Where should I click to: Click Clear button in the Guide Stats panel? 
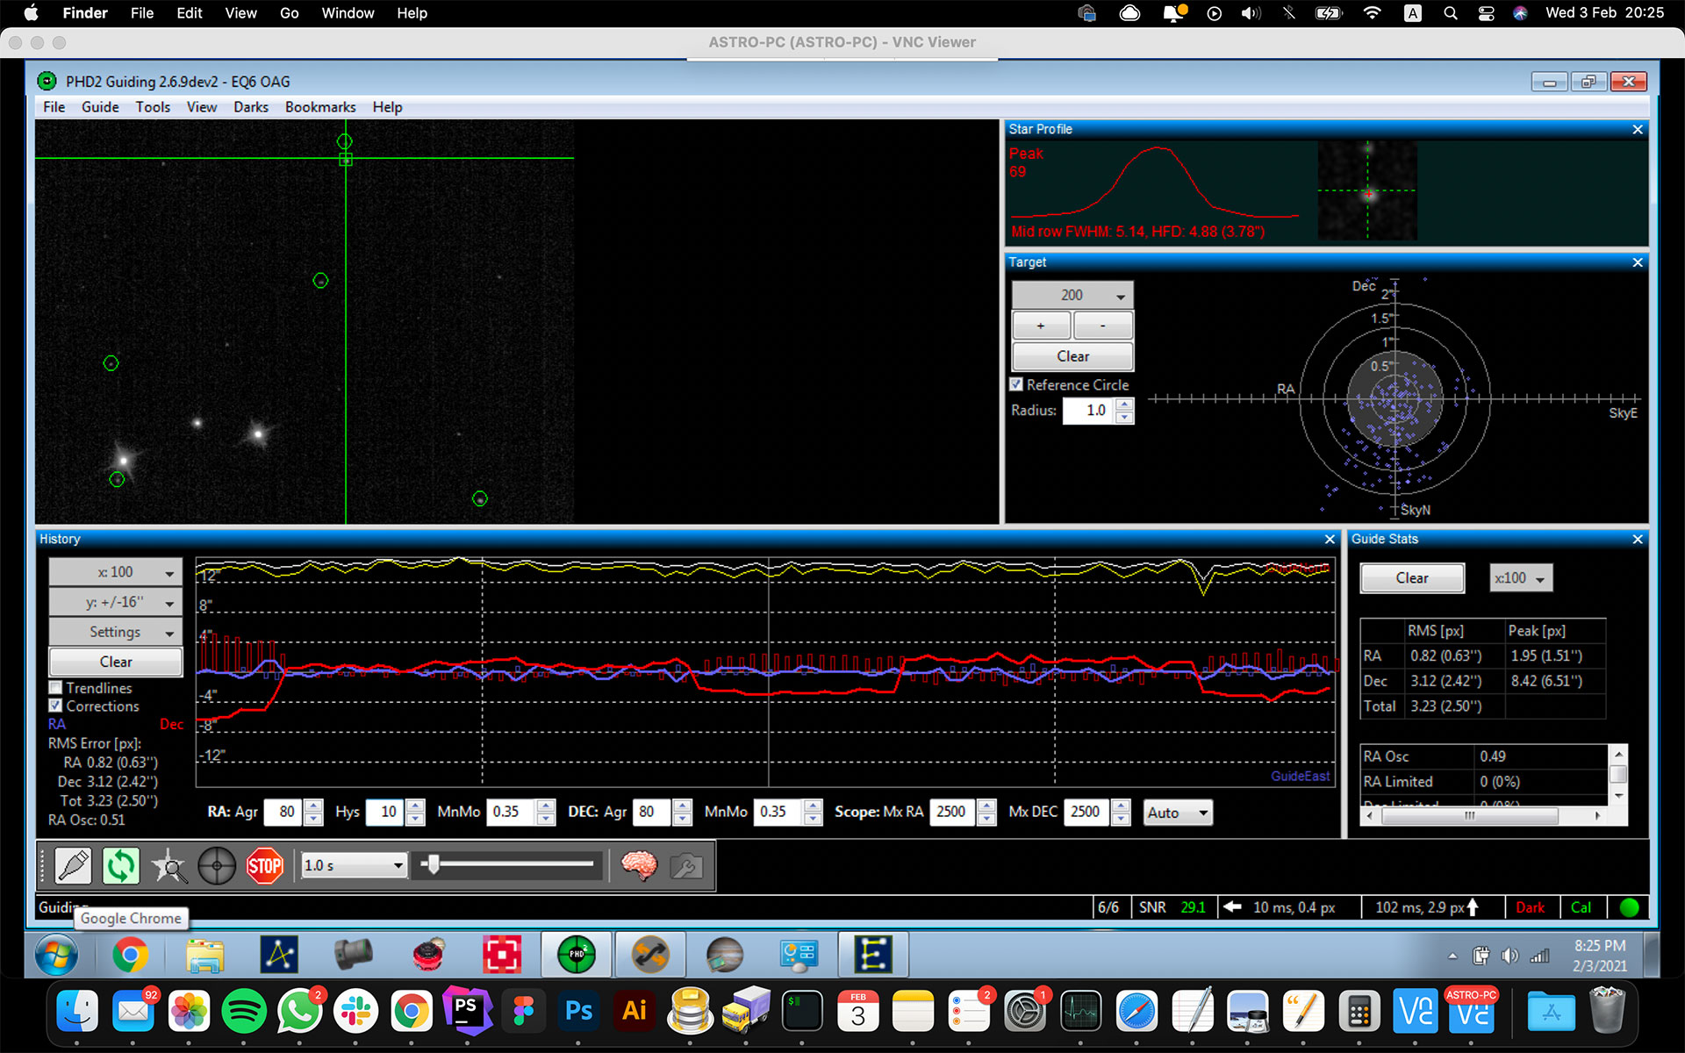[x=1412, y=578]
